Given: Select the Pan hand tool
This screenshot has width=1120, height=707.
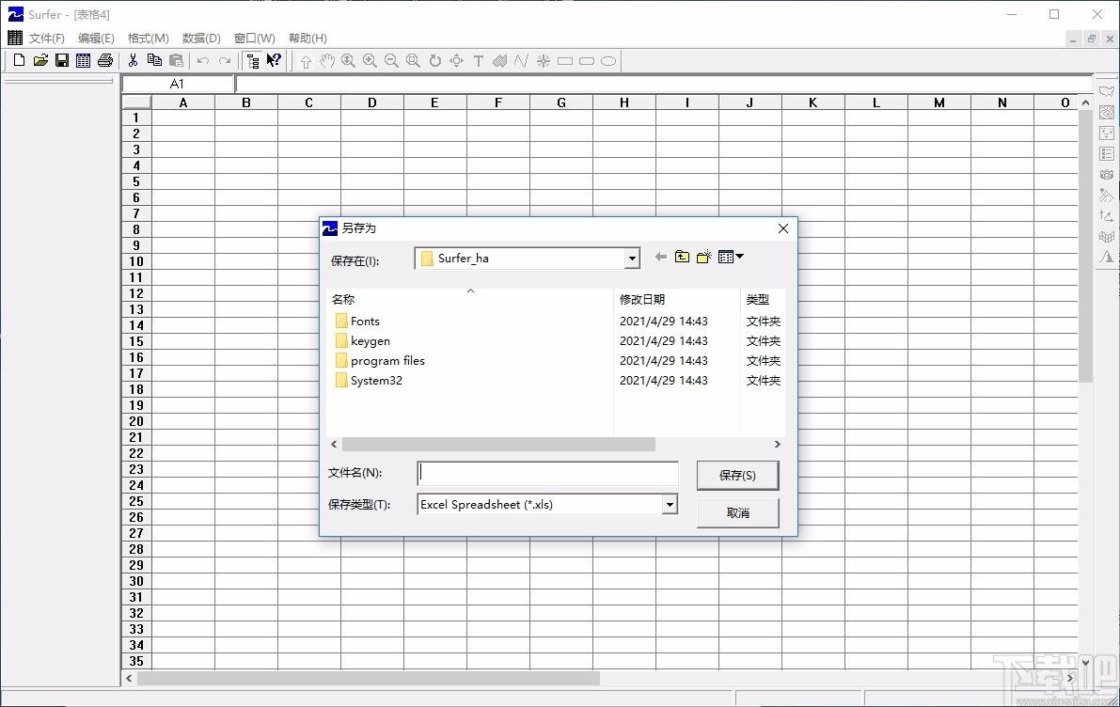Looking at the screenshot, I should click(327, 61).
